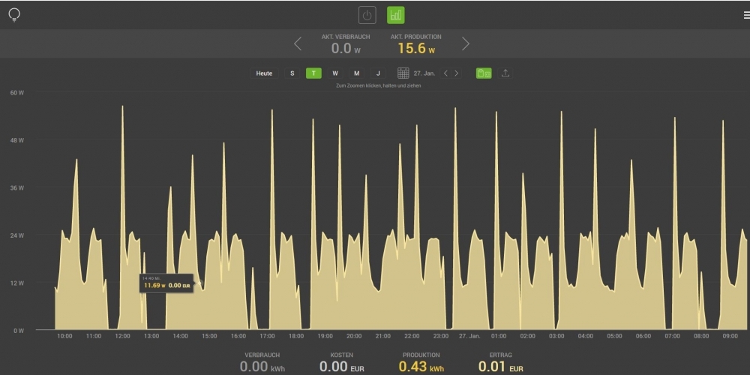750x375 pixels.
Task: Step to the previous date
Action: point(445,73)
